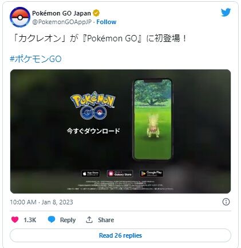Click the Google Play badge in video
The width and height of the screenshot is (241, 248).
coord(151,173)
